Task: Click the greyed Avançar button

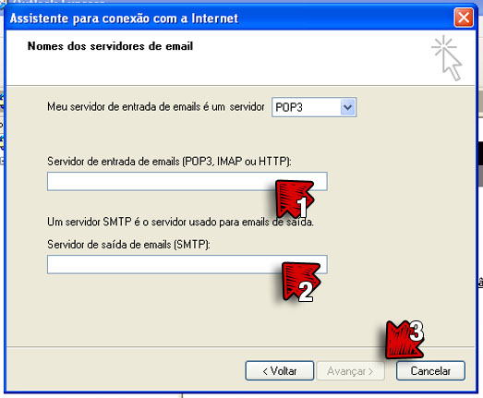Action: click(x=350, y=371)
